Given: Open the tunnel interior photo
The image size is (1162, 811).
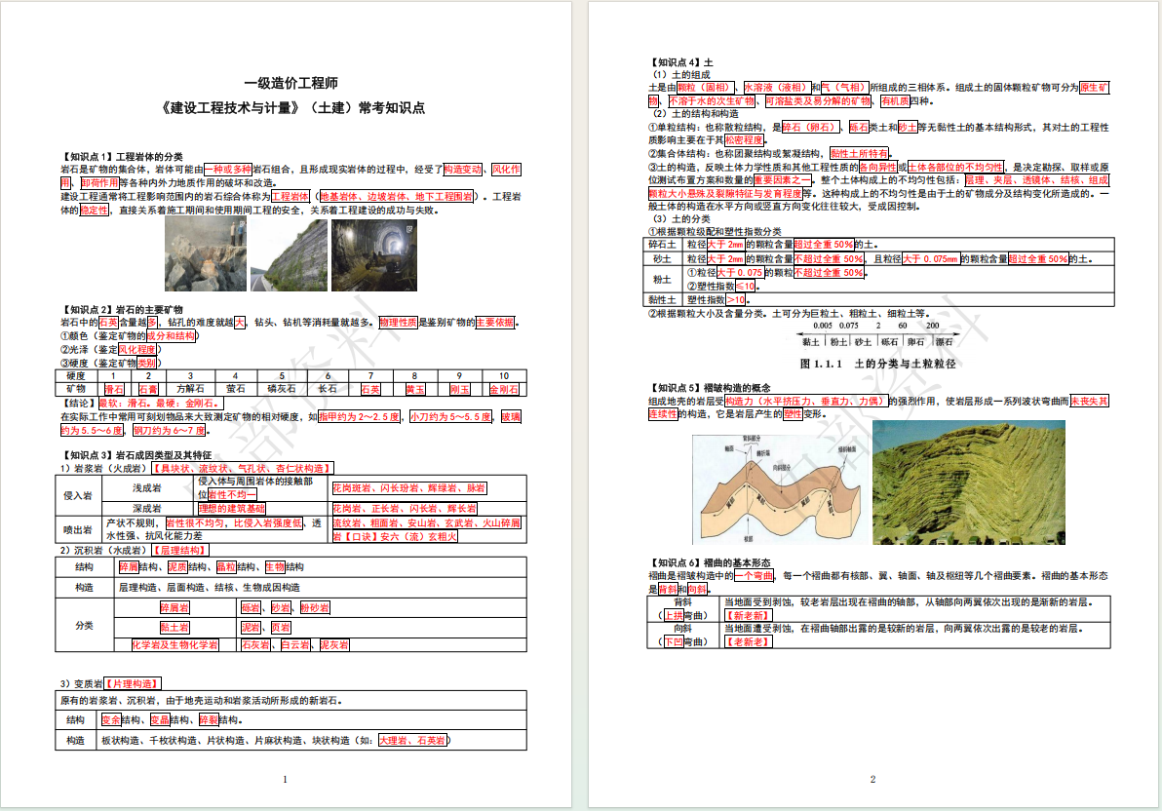Looking at the screenshot, I should coord(374,255).
